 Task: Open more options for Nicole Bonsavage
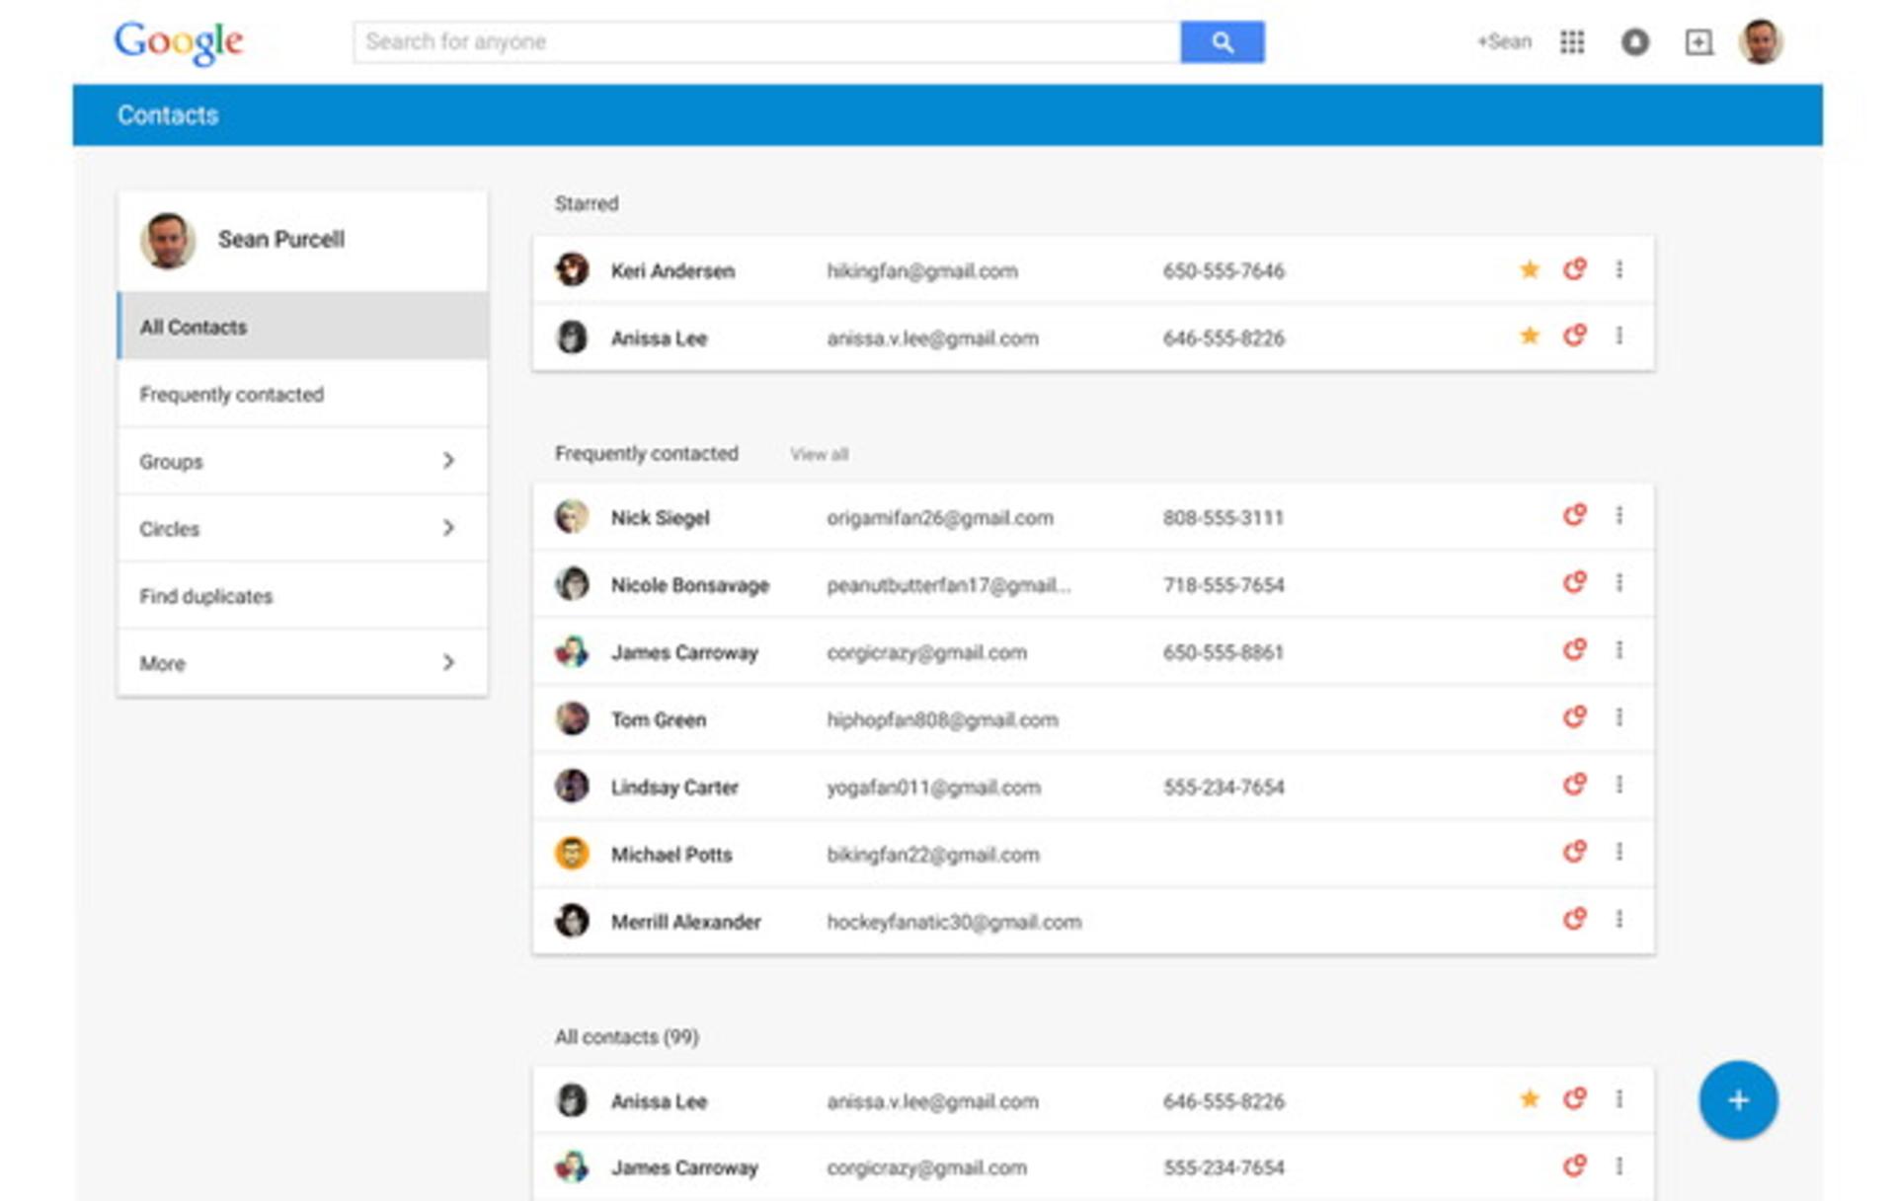coord(1619,582)
